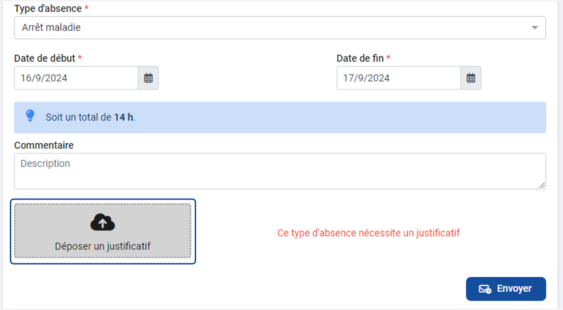Click the red justificatif requirement message

click(x=368, y=233)
